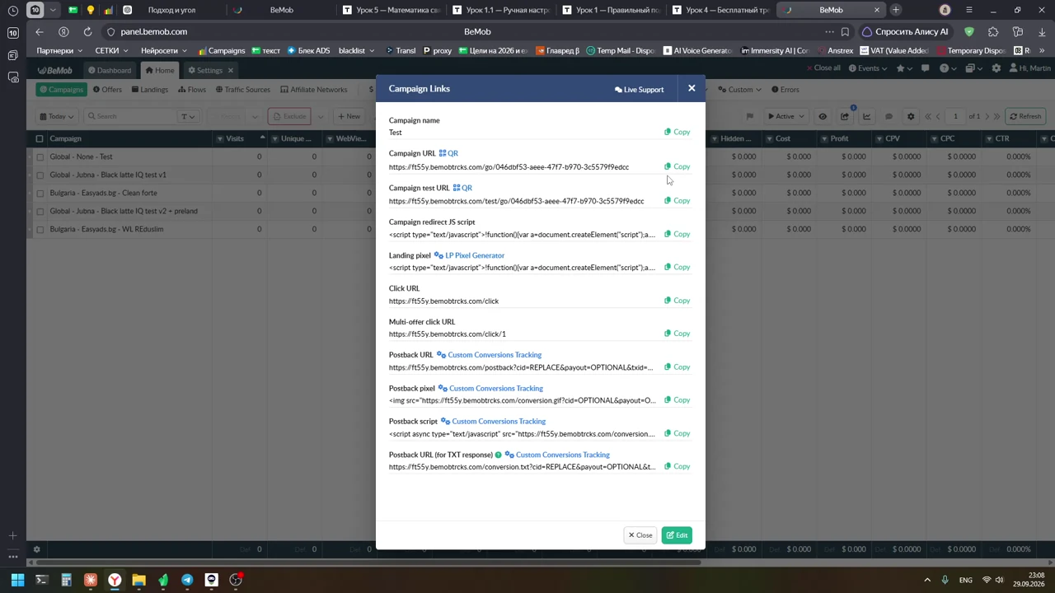Select all campaigns via header checkbox
This screenshot has width=1055, height=593.
[x=40, y=138]
